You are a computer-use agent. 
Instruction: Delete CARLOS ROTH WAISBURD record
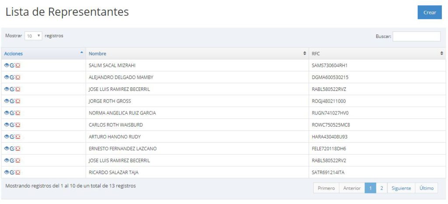pyautogui.click(x=18, y=124)
